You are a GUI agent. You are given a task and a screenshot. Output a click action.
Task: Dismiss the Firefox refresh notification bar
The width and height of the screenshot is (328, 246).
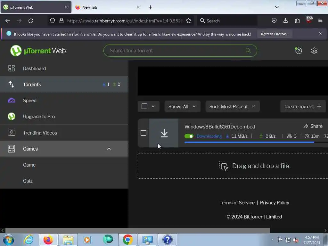pos(320,33)
